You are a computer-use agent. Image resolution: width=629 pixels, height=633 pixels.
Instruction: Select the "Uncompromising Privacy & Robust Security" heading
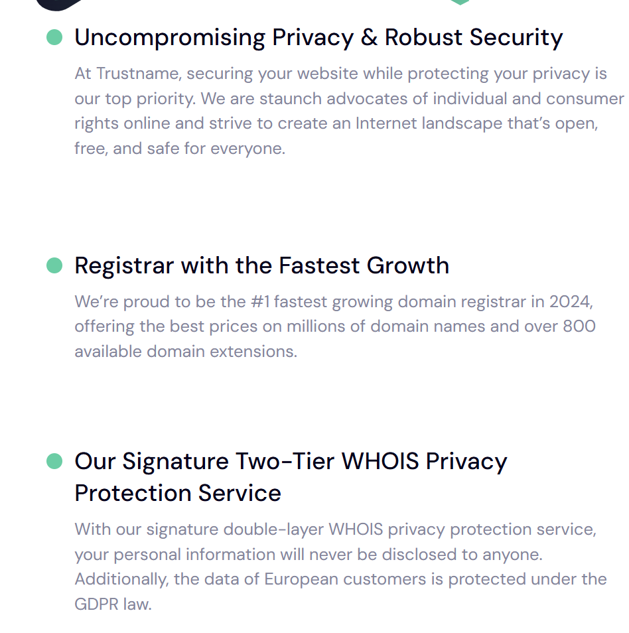318,37
